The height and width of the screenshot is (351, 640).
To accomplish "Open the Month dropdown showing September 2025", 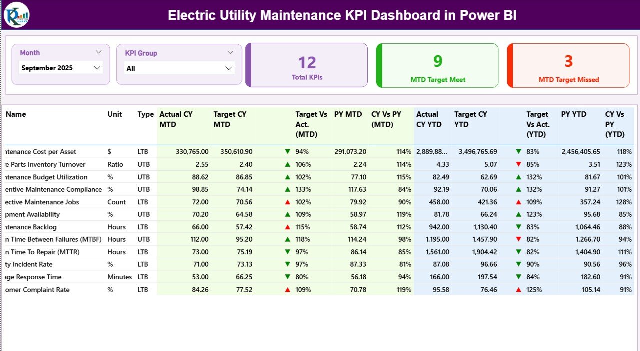I will [60, 68].
